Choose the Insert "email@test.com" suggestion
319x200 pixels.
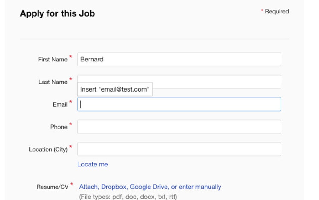[x=115, y=89]
